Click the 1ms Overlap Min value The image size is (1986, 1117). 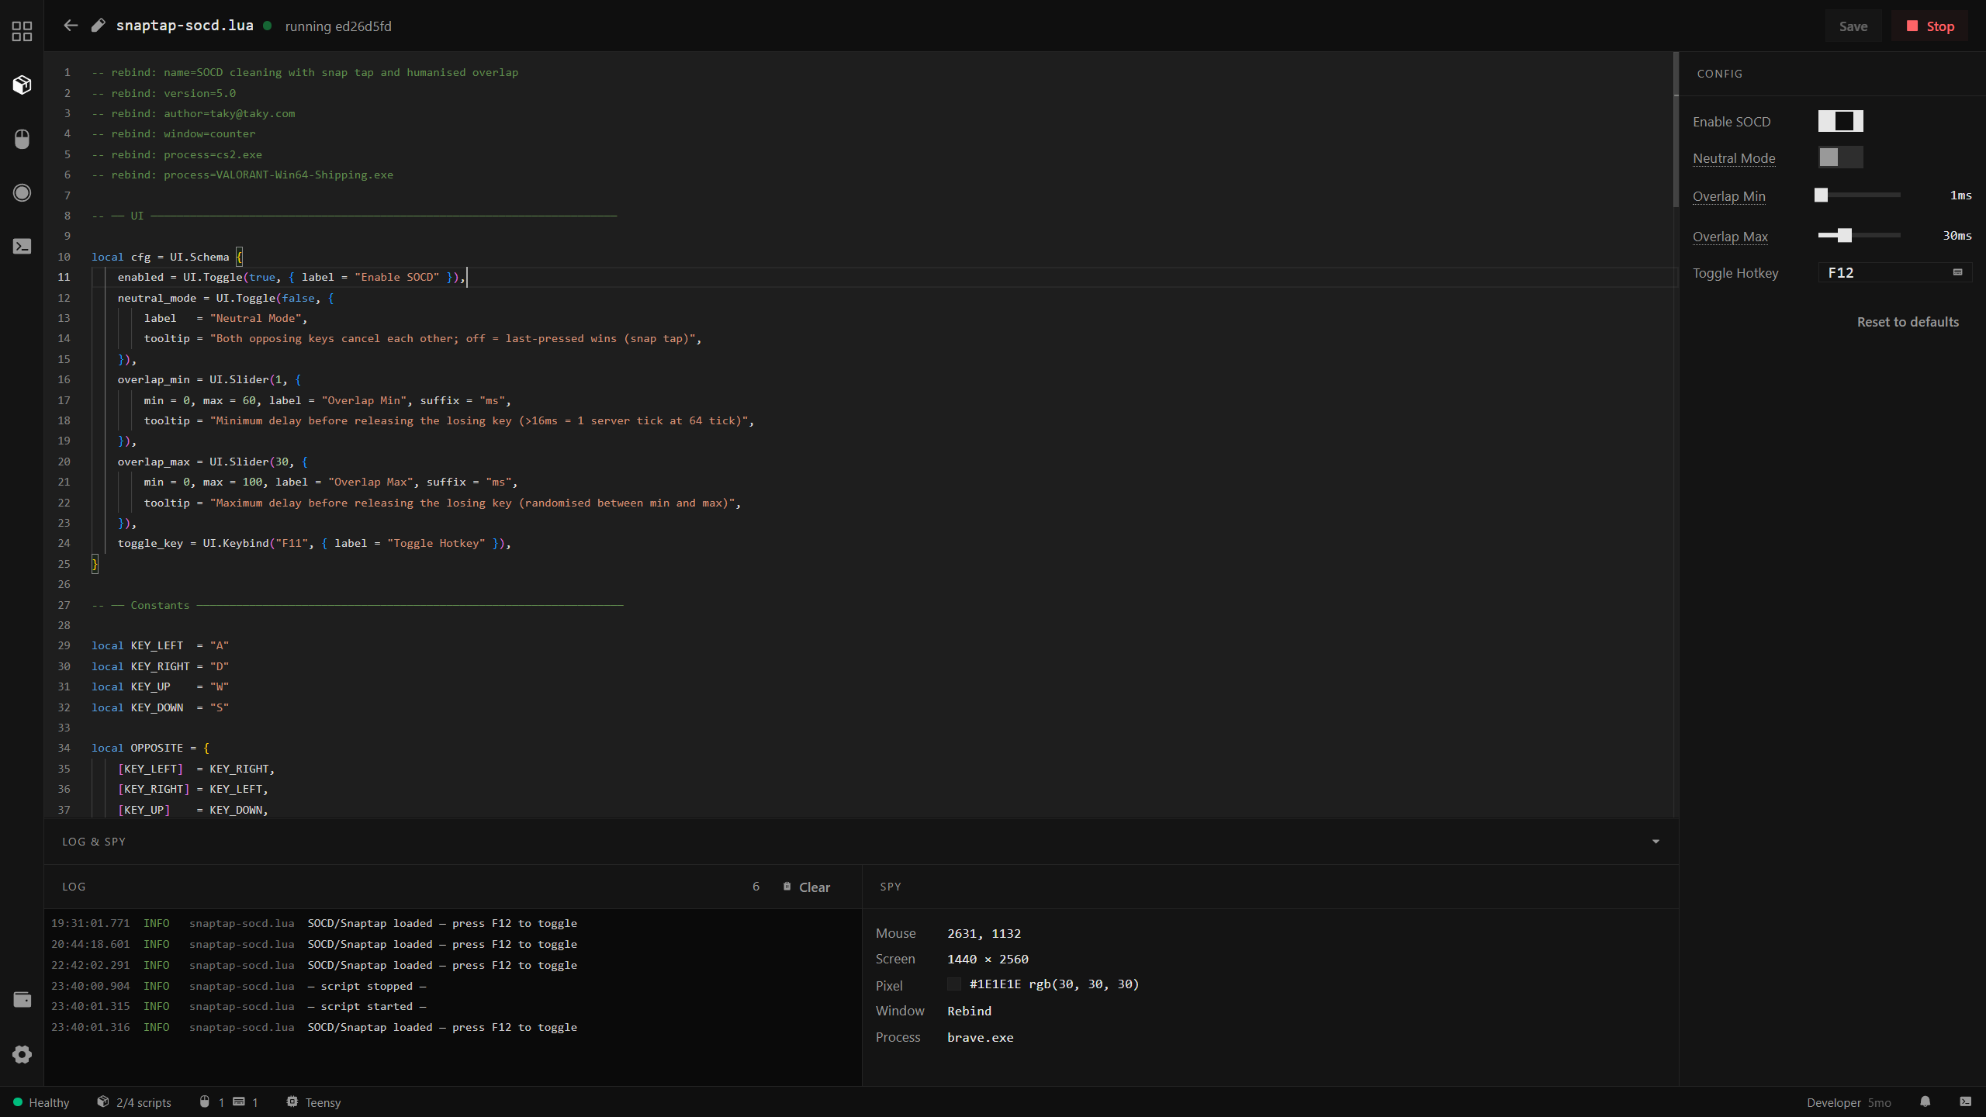click(x=1960, y=195)
